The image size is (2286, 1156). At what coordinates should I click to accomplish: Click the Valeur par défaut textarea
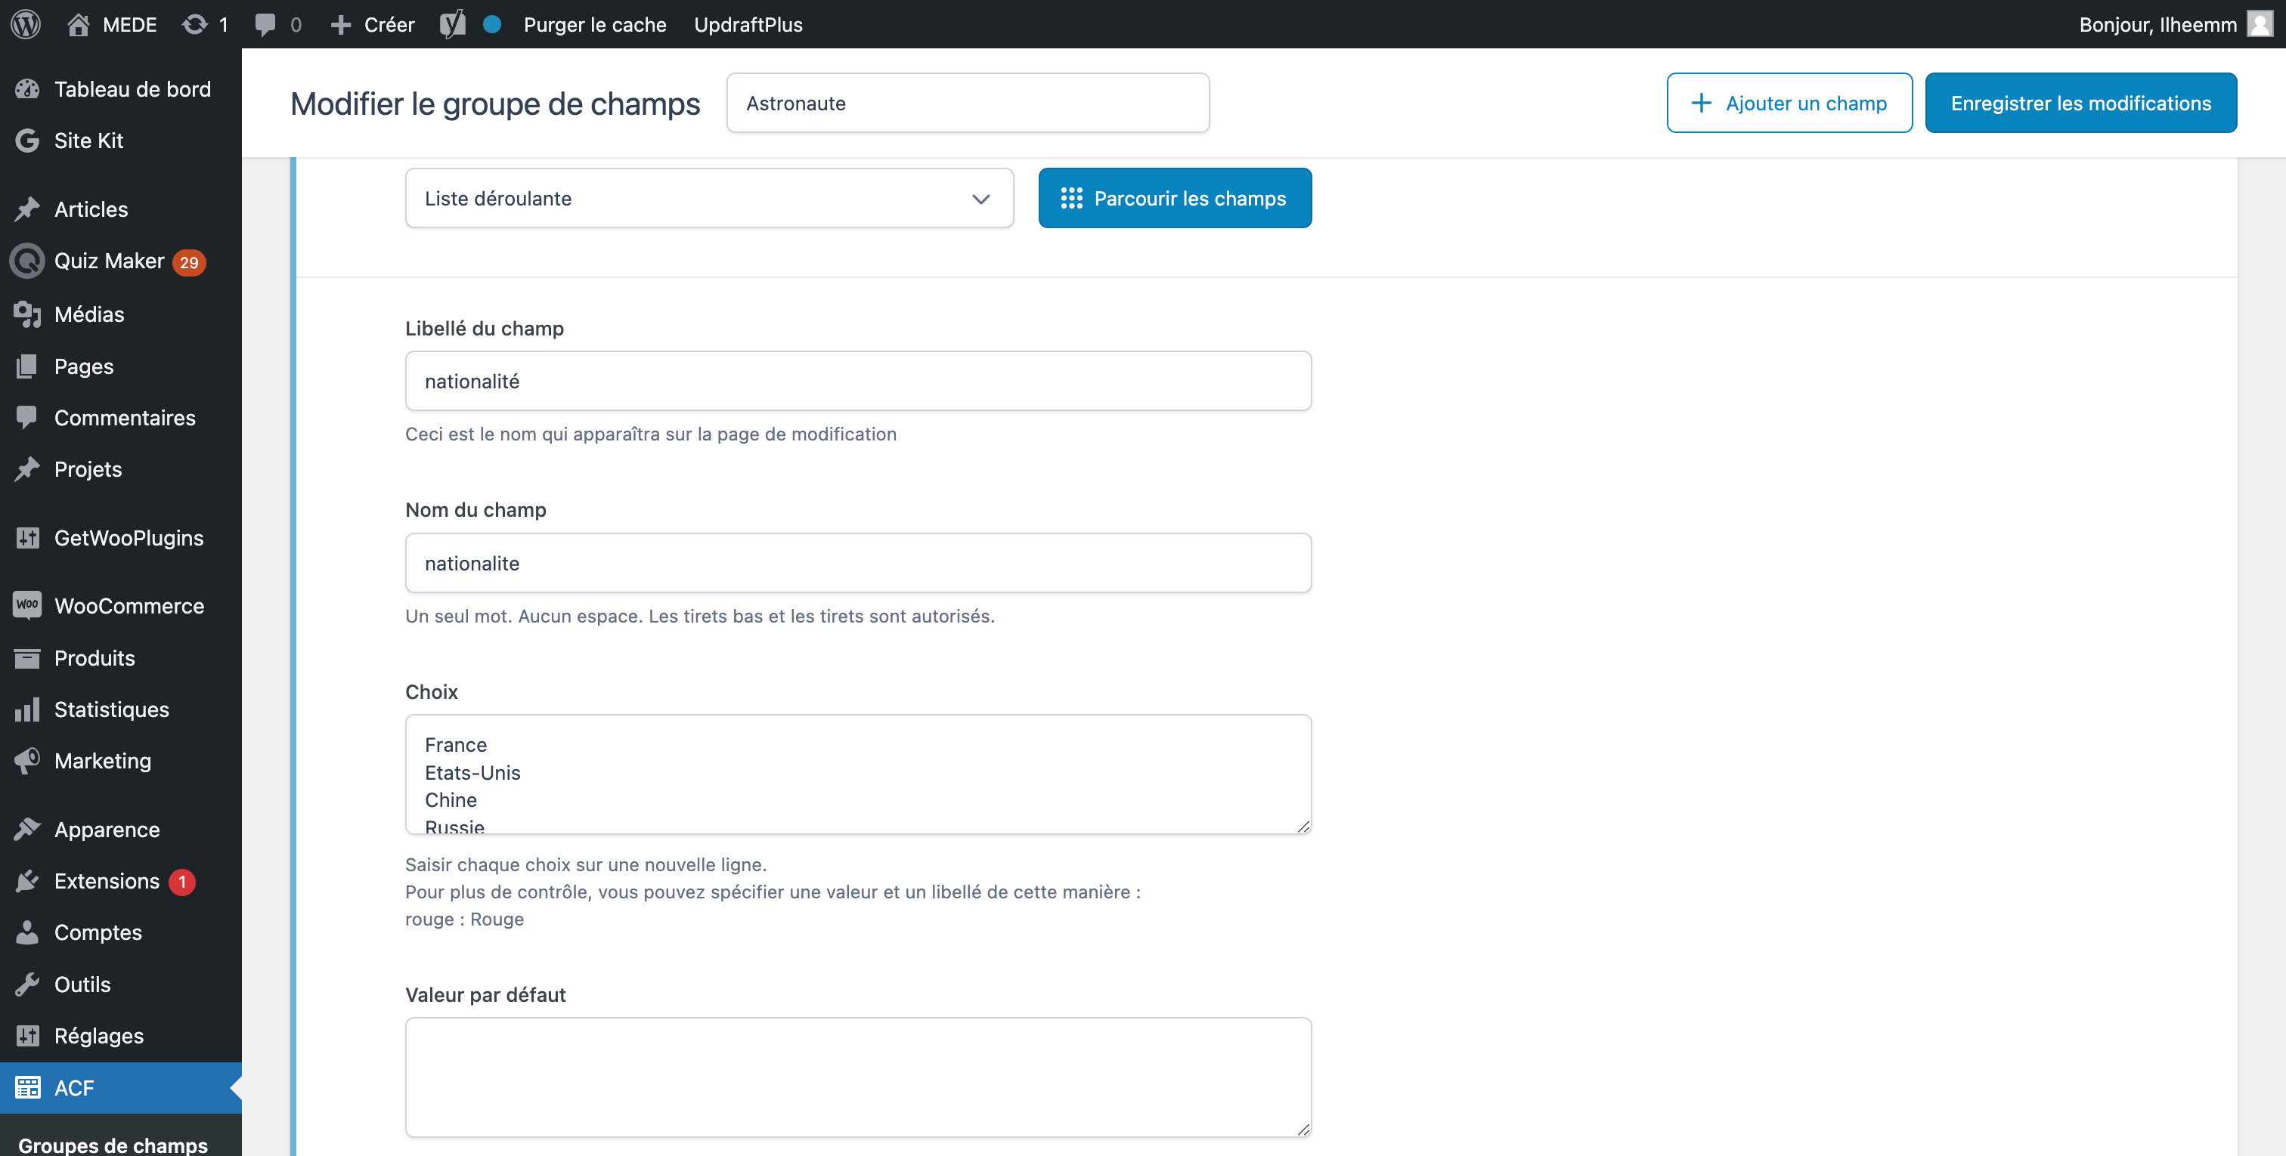(x=857, y=1077)
